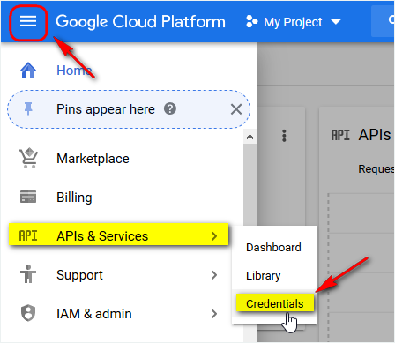
Task: Select Dashboard in the submenu
Action: (273, 248)
